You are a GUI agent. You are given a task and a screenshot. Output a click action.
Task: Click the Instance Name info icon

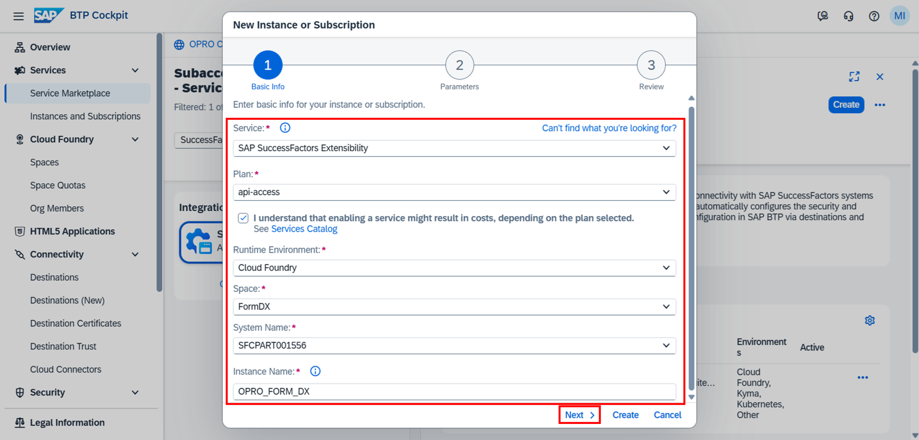tap(315, 371)
